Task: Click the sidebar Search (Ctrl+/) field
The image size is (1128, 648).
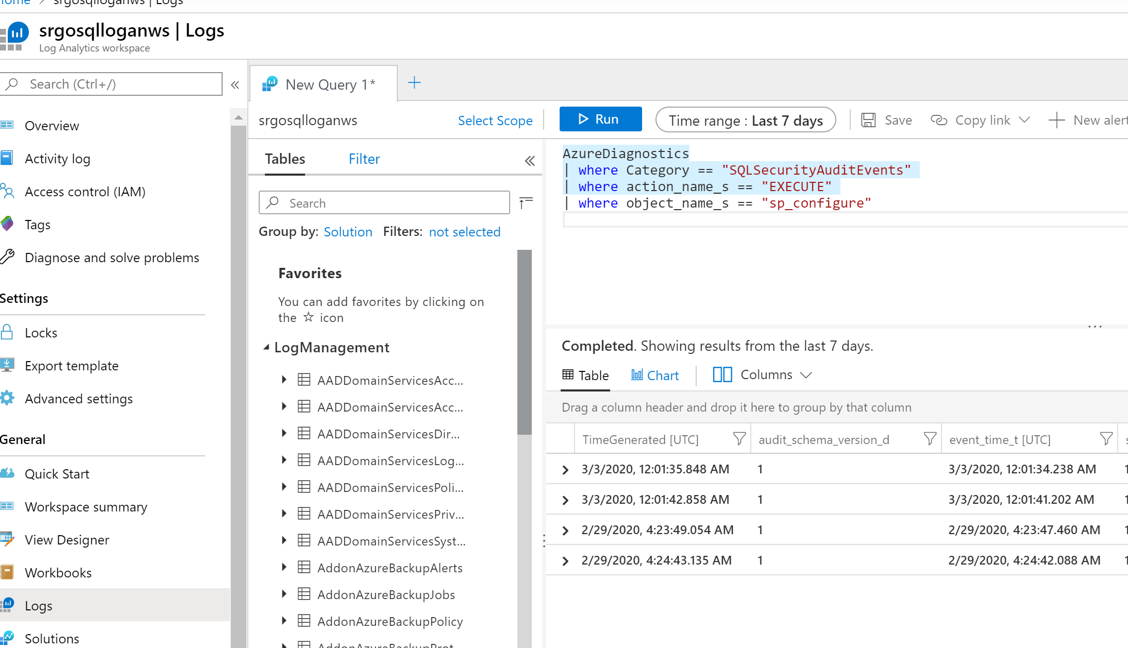Action: (x=111, y=84)
